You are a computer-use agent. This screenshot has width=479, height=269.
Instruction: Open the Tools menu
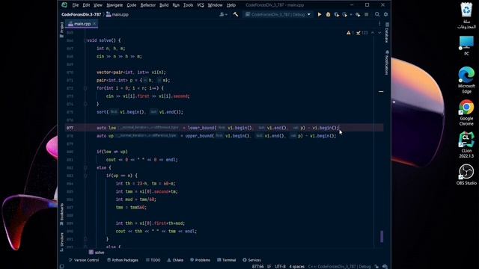[x=188, y=5]
